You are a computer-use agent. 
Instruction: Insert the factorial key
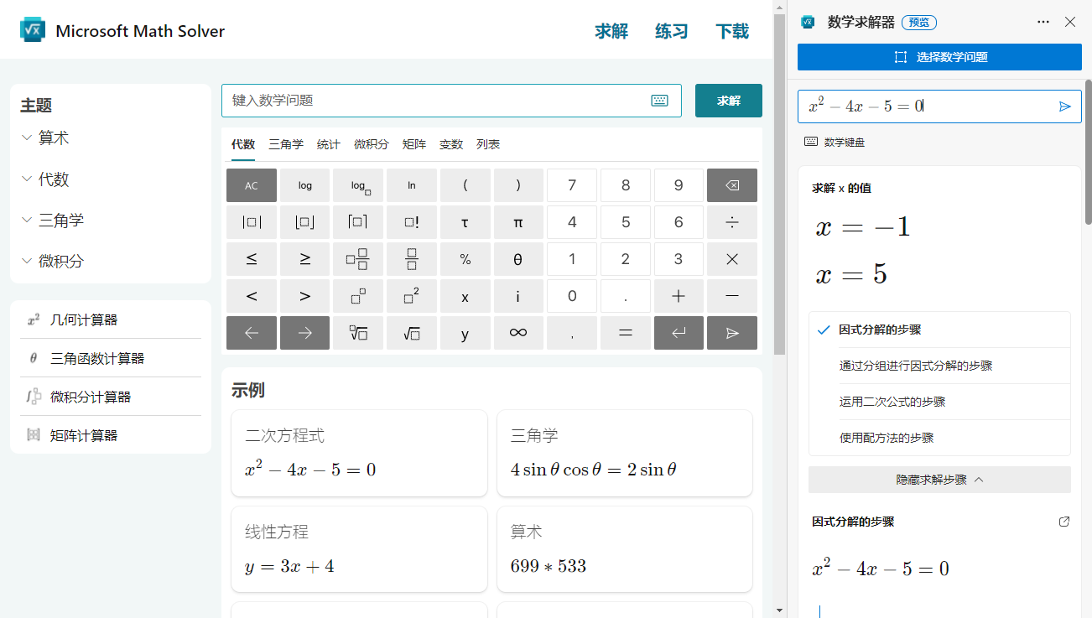[412, 222]
